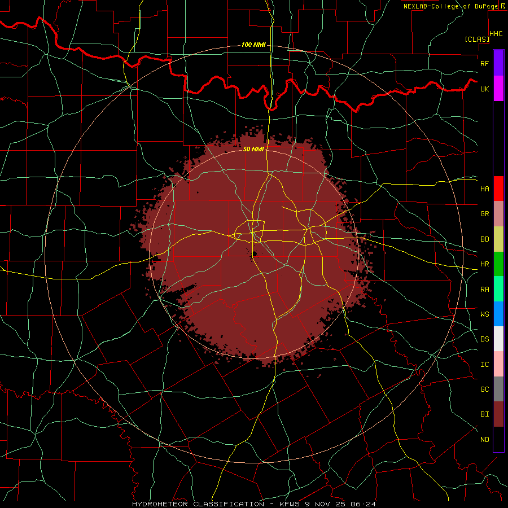
Task: Click the GC legend label
Action: pyautogui.click(x=484, y=389)
